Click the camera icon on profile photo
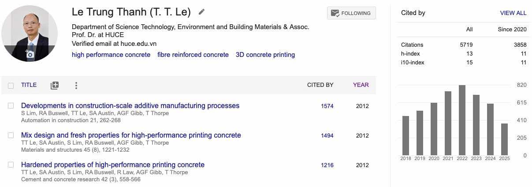This screenshot has width=532, height=187. (30, 54)
